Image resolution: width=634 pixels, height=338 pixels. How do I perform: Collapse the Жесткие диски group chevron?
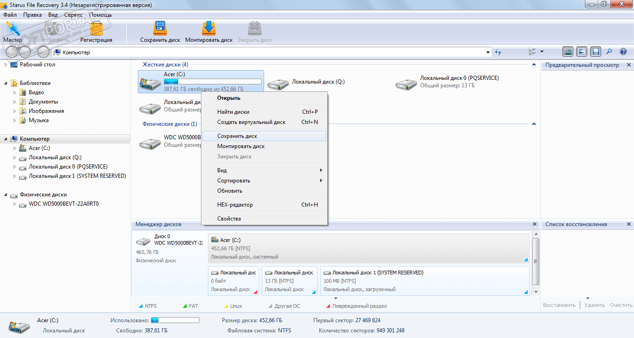534,65
